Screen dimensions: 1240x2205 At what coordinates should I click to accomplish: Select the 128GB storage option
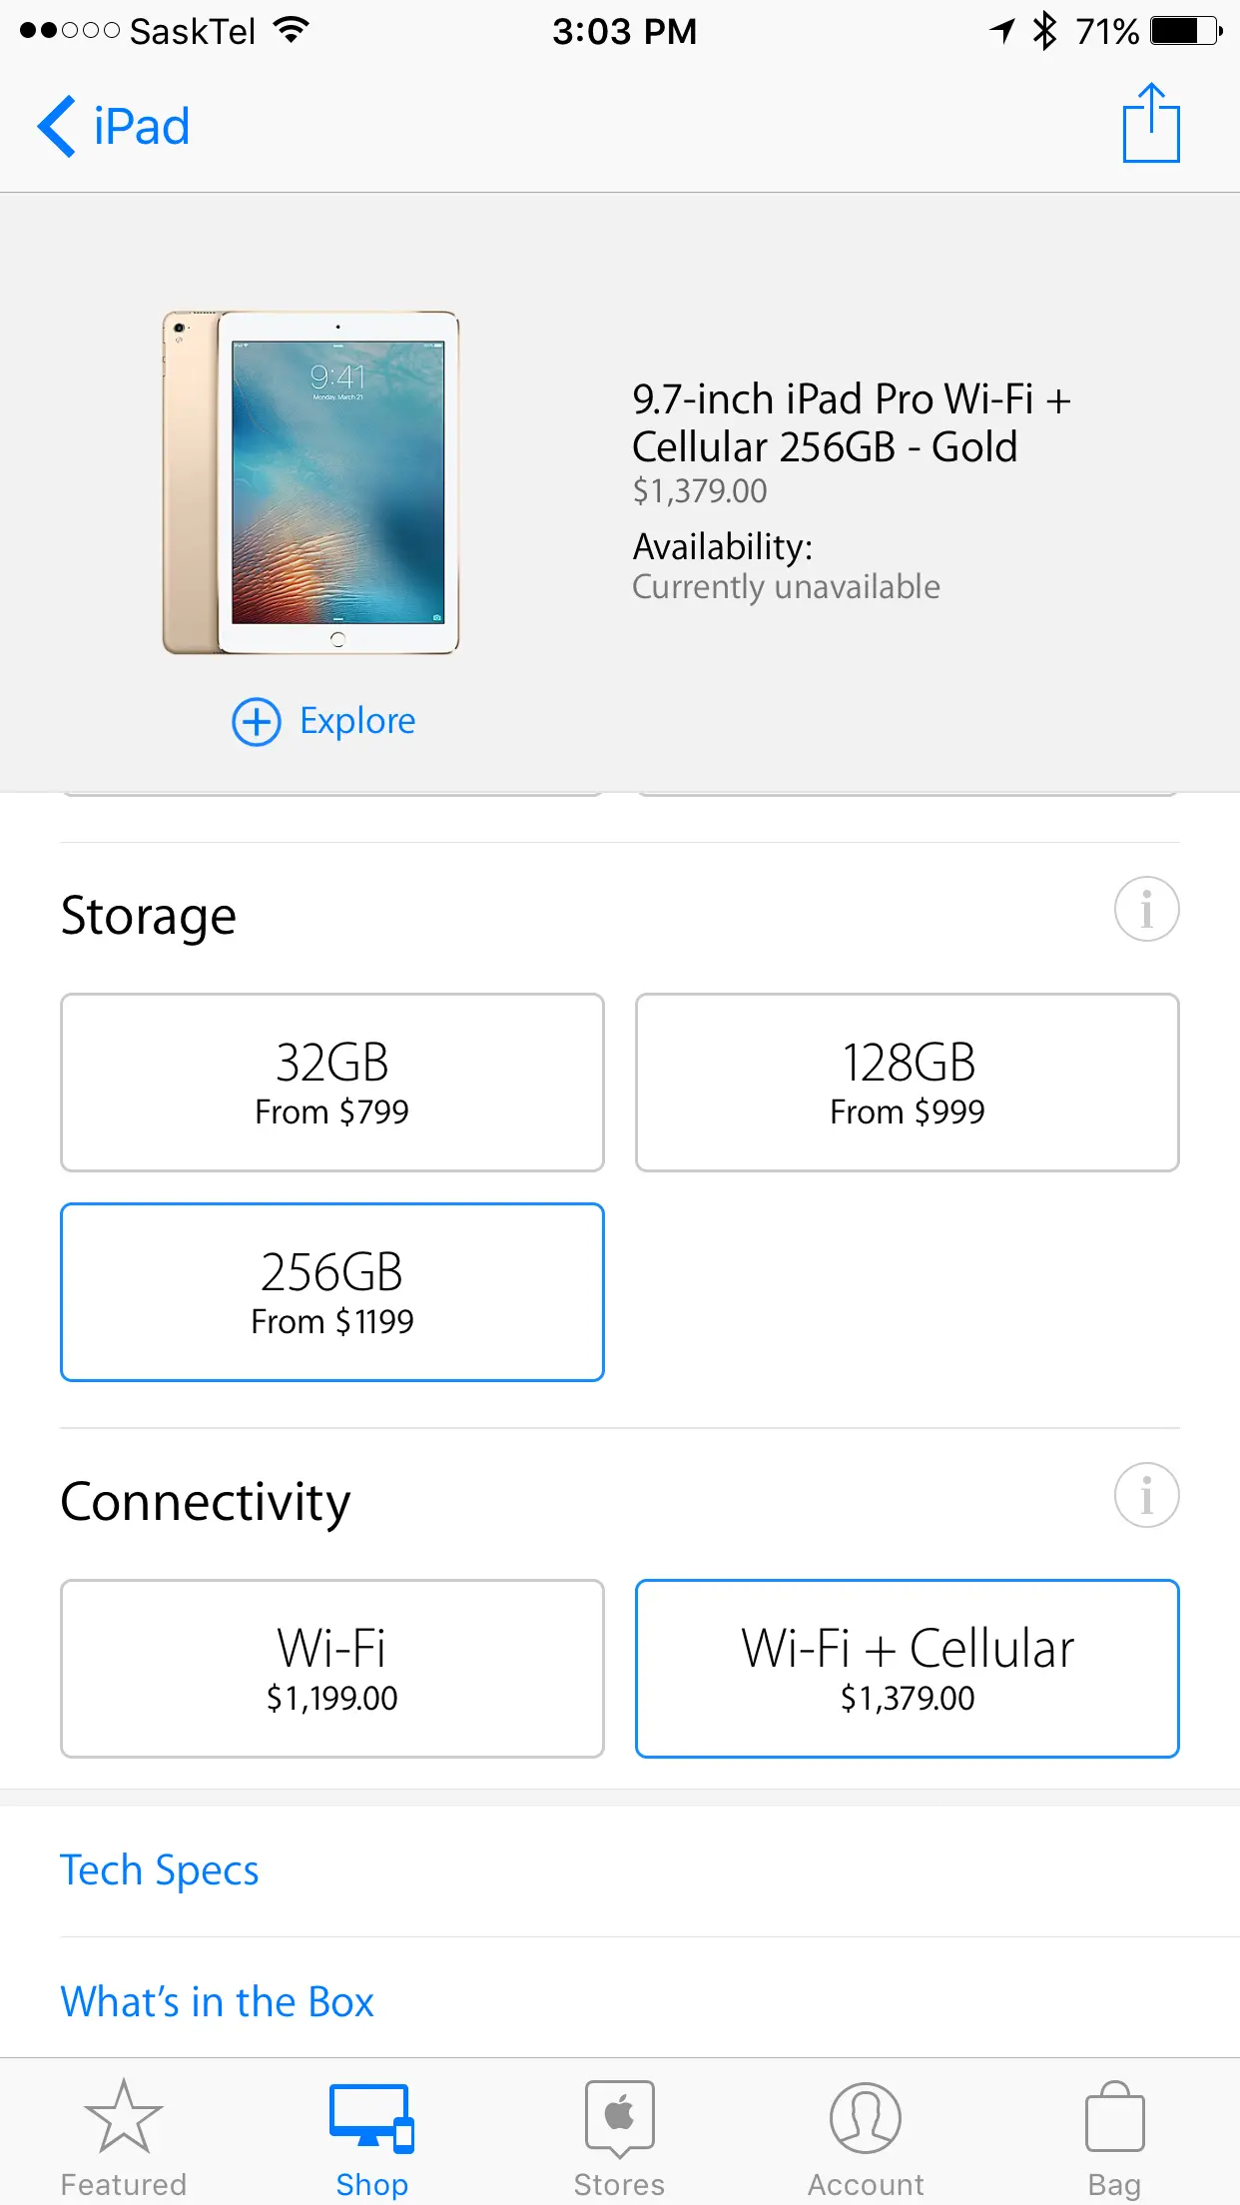(x=907, y=1082)
